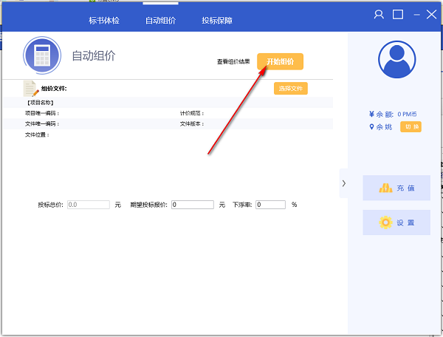Click 切换 to change the region

pyautogui.click(x=411, y=127)
